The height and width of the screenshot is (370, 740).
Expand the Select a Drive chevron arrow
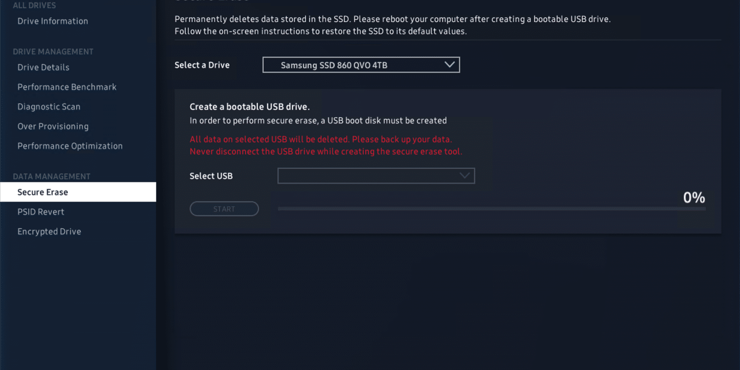pyautogui.click(x=450, y=65)
